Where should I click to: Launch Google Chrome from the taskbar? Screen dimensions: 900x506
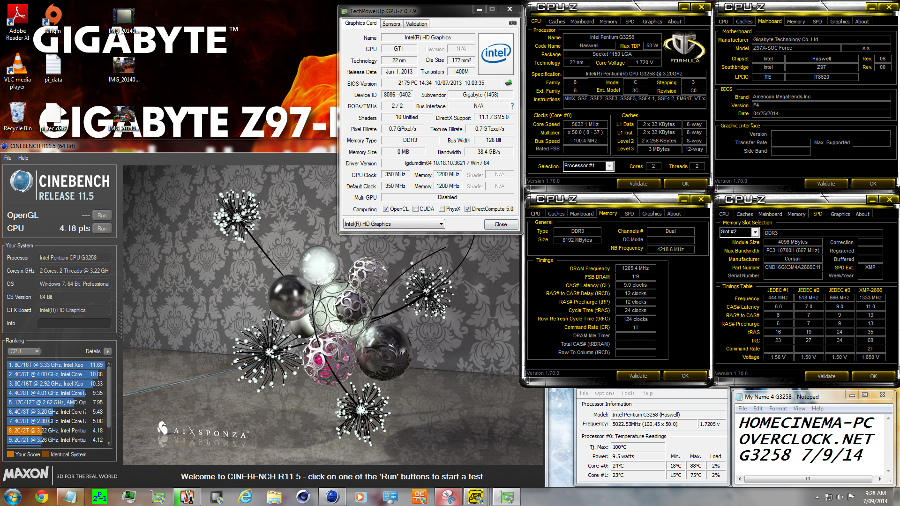42,497
